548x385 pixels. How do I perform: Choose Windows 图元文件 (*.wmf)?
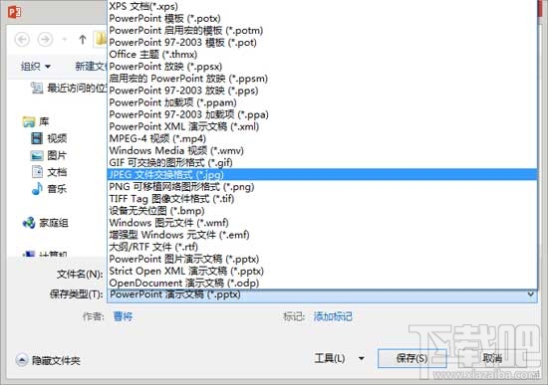pyautogui.click(x=322, y=222)
